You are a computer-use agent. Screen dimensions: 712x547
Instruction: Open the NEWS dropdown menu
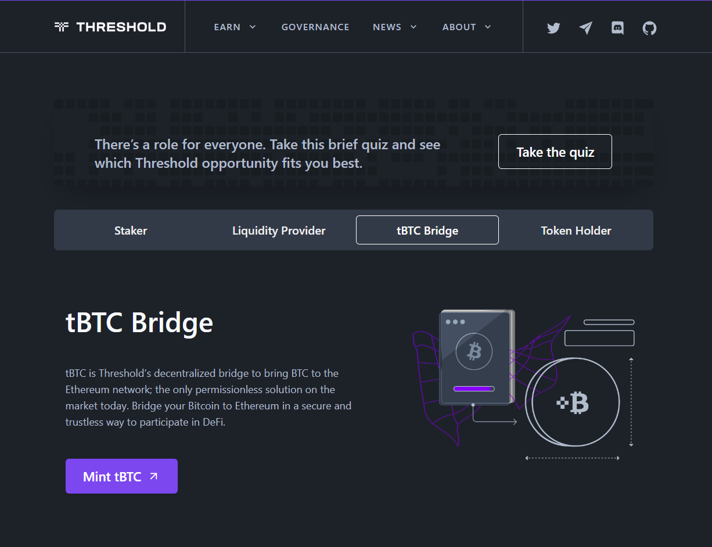click(395, 27)
